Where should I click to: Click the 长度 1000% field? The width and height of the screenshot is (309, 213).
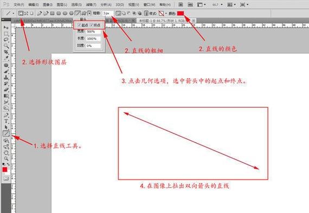click(x=94, y=38)
